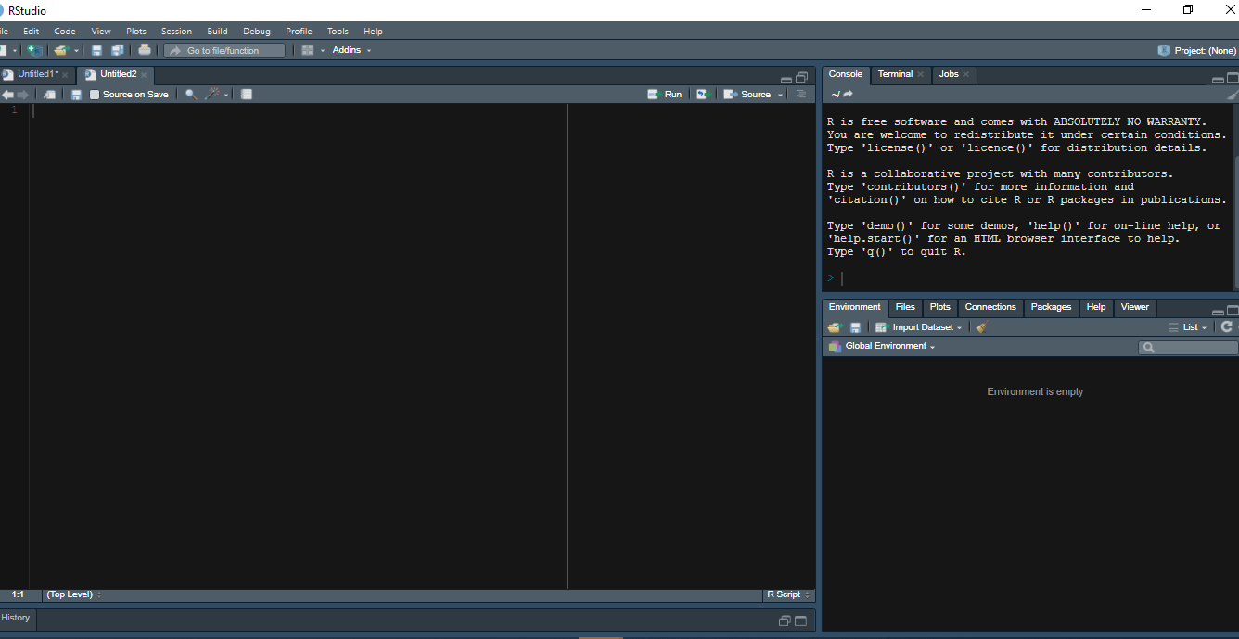
Task: Open the recent files dropdown arrow
Action: tap(77, 51)
